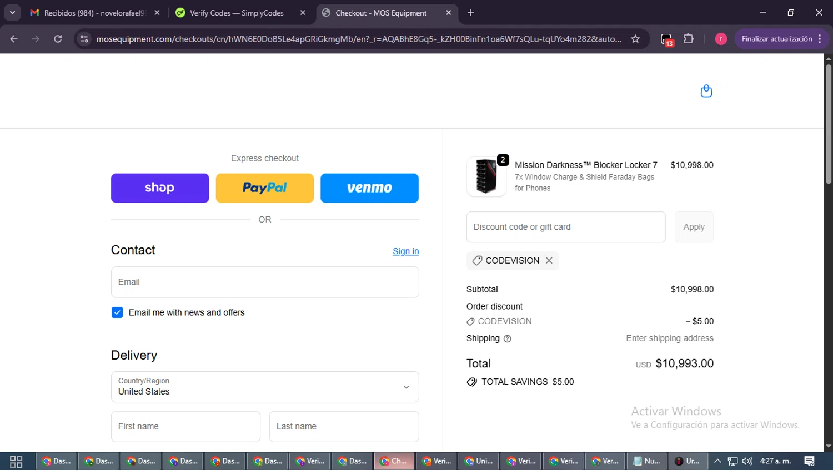Click the Enter shipping address text
833x470 pixels.
670,338
